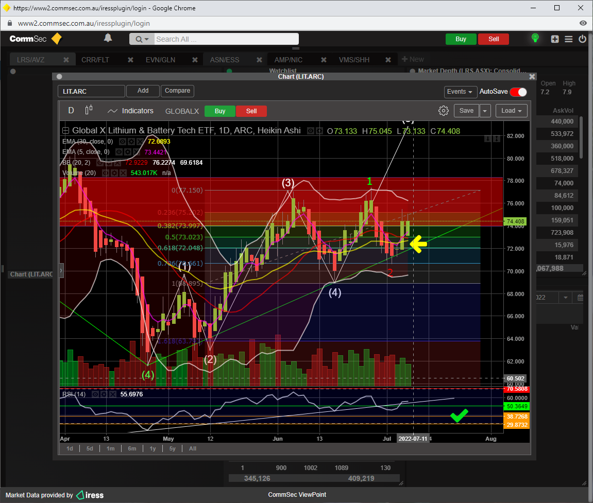This screenshot has height=503, width=593.
Task: Switch to the EVN/GLN tab
Action: click(x=160, y=60)
